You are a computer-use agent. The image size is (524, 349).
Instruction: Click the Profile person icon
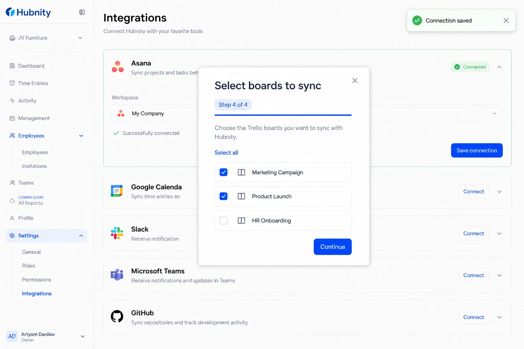coord(12,218)
